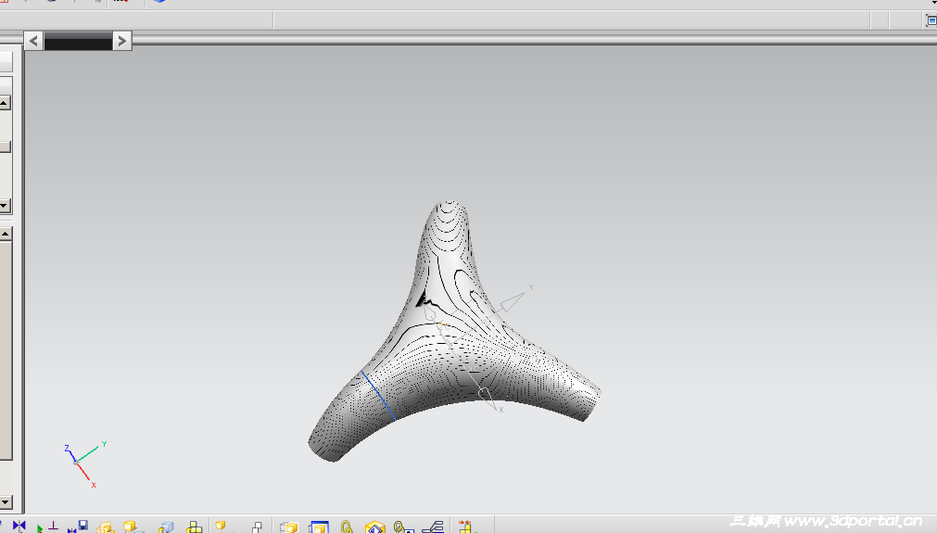Viewport: 937px width, 533px height.
Task: Click the yellow cube with gray outline icon
Action: pyautogui.click(x=288, y=527)
